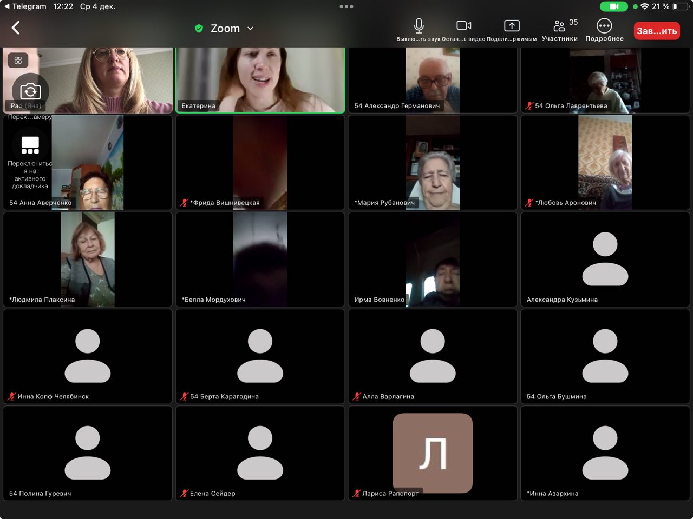Click the green camera-in-use status indicator
The image size is (693, 519).
point(614,6)
